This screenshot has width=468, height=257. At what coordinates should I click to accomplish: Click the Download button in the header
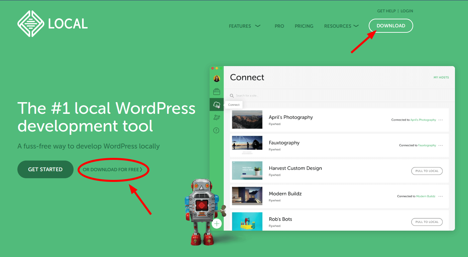point(391,26)
